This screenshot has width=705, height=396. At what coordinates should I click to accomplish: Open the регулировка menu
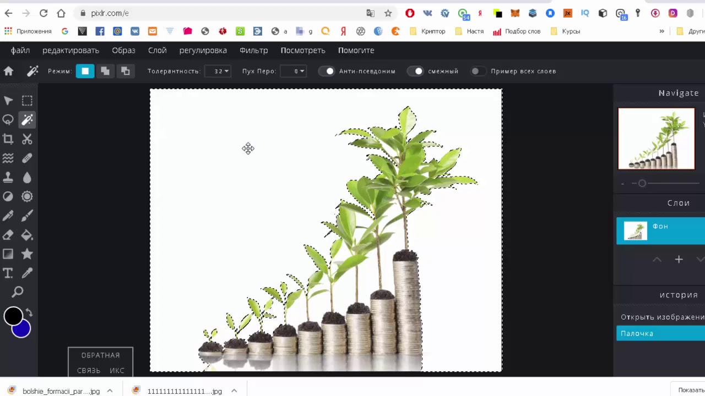click(x=203, y=50)
